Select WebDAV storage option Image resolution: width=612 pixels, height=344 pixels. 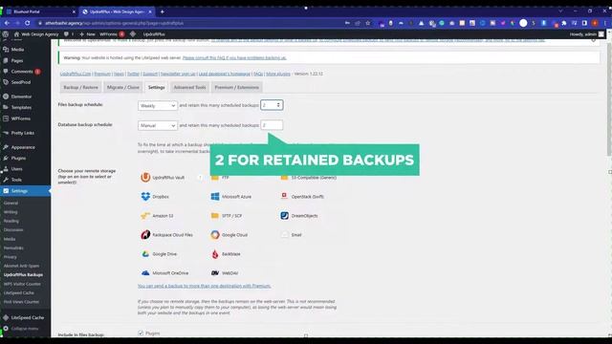pyautogui.click(x=215, y=273)
